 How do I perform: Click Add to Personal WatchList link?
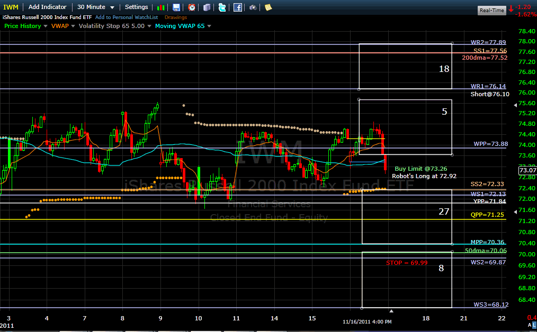tap(127, 17)
